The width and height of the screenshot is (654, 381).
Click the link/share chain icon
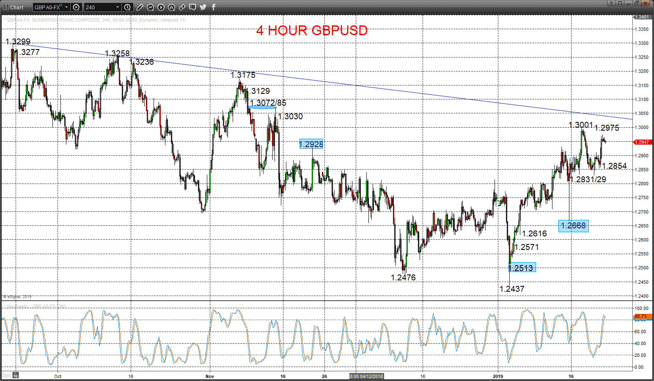pyautogui.click(x=182, y=7)
